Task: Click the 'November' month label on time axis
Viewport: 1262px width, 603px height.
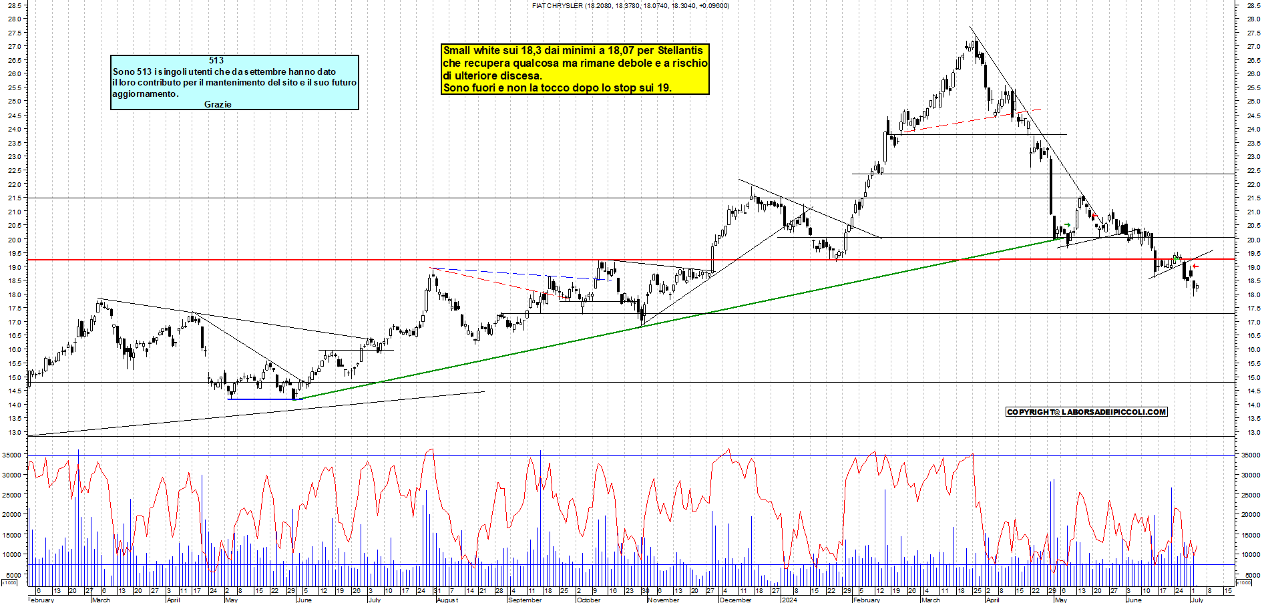Action: coord(663,600)
